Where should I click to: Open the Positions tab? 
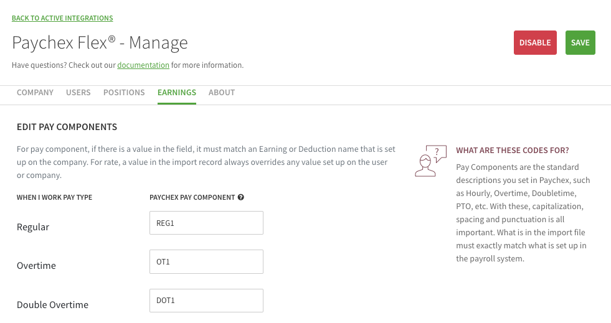(x=124, y=93)
